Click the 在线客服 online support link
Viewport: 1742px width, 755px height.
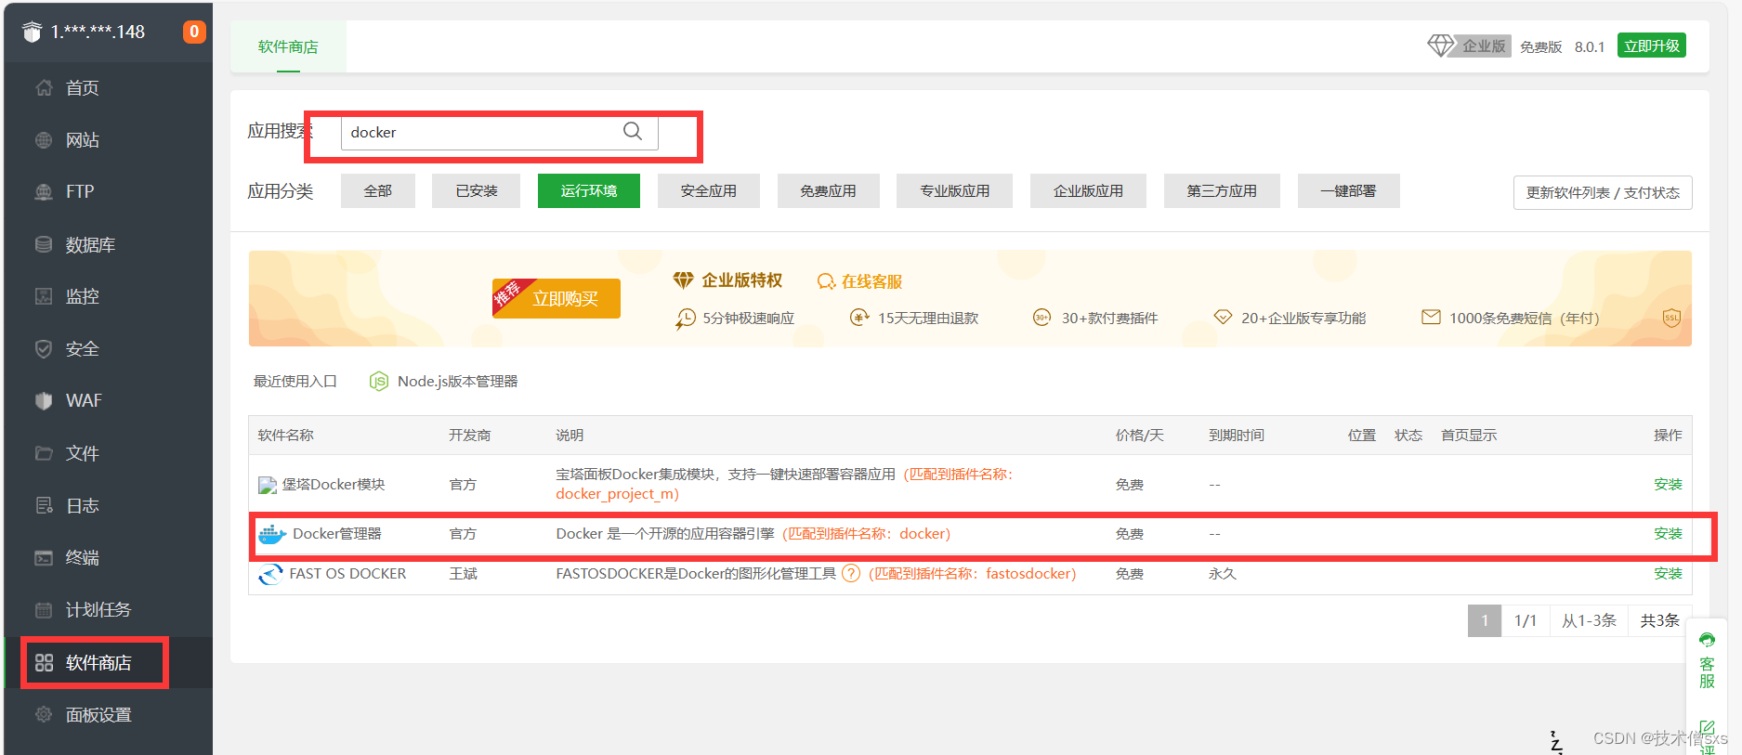[x=859, y=281]
